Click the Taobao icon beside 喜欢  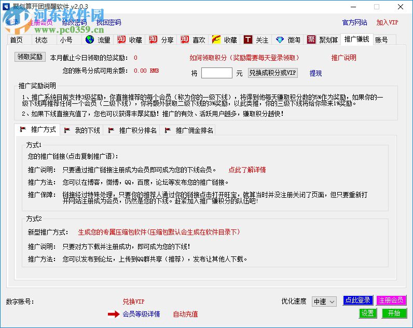point(185,39)
